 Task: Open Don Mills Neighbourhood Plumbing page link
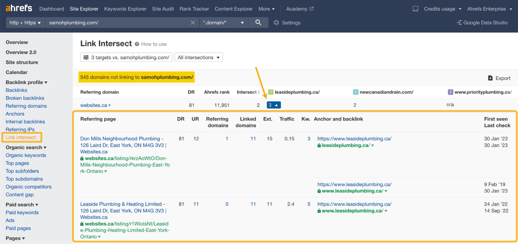[x=123, y=145]
